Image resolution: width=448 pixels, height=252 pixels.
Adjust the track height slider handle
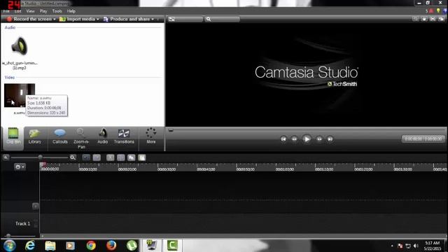pos(8,236)
